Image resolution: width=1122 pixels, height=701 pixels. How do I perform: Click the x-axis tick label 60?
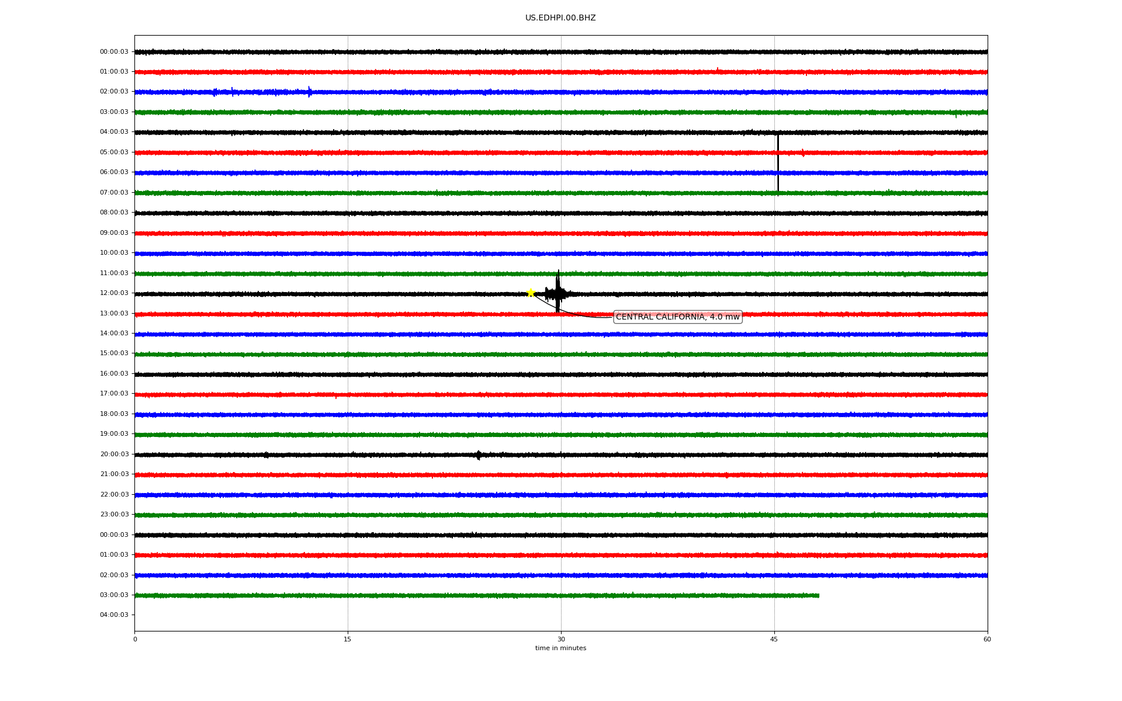(987, 639)
